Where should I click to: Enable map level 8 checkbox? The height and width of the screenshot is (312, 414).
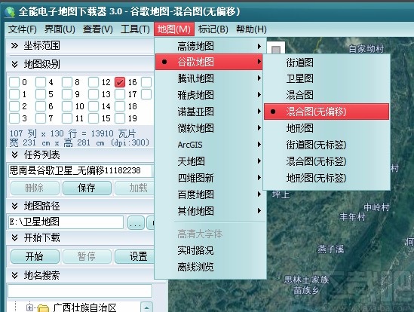pyautogui.click(x=67, y=82)
